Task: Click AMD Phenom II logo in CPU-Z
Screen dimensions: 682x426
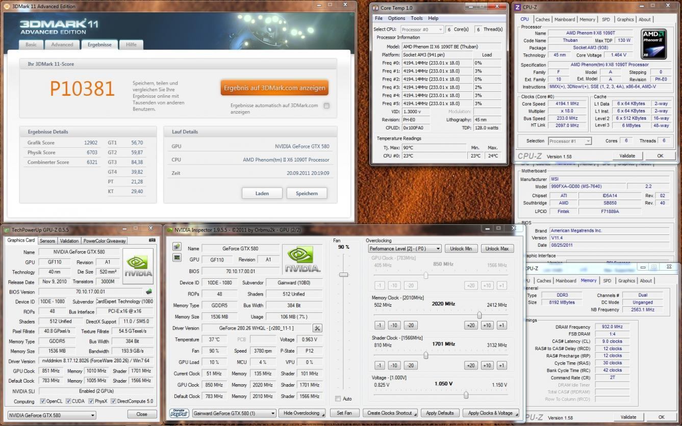Action: (654, 44)
